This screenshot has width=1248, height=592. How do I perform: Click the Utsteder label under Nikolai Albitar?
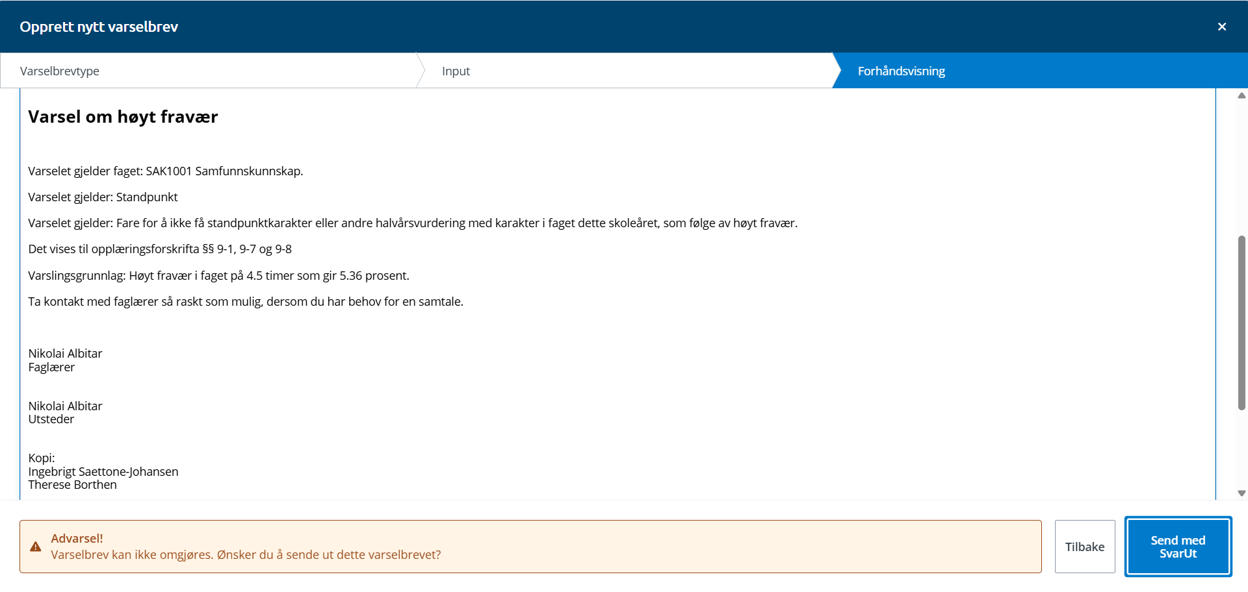51,419
